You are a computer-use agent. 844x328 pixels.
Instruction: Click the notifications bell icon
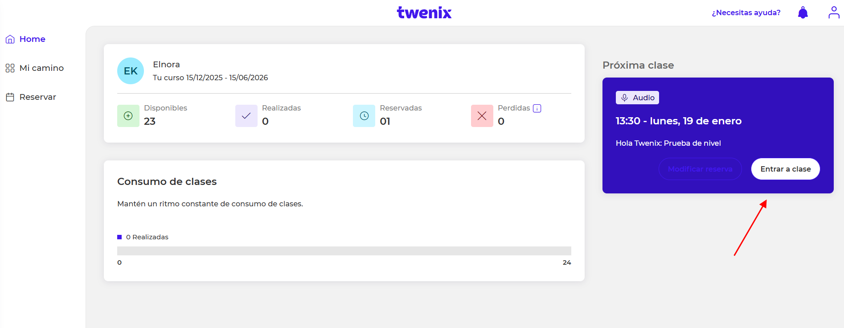(803, 12)
